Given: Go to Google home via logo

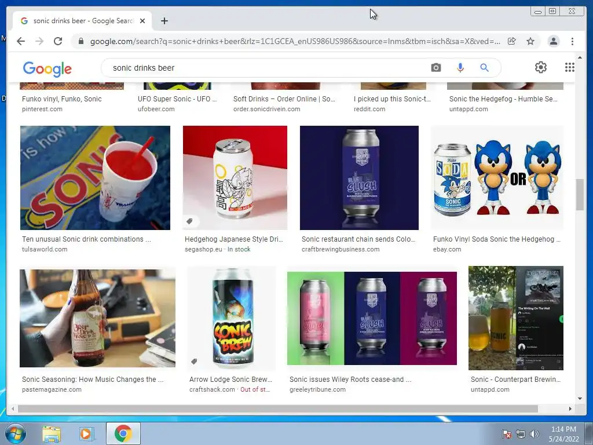Looking at the screenshot, I should tap(47, 68).
